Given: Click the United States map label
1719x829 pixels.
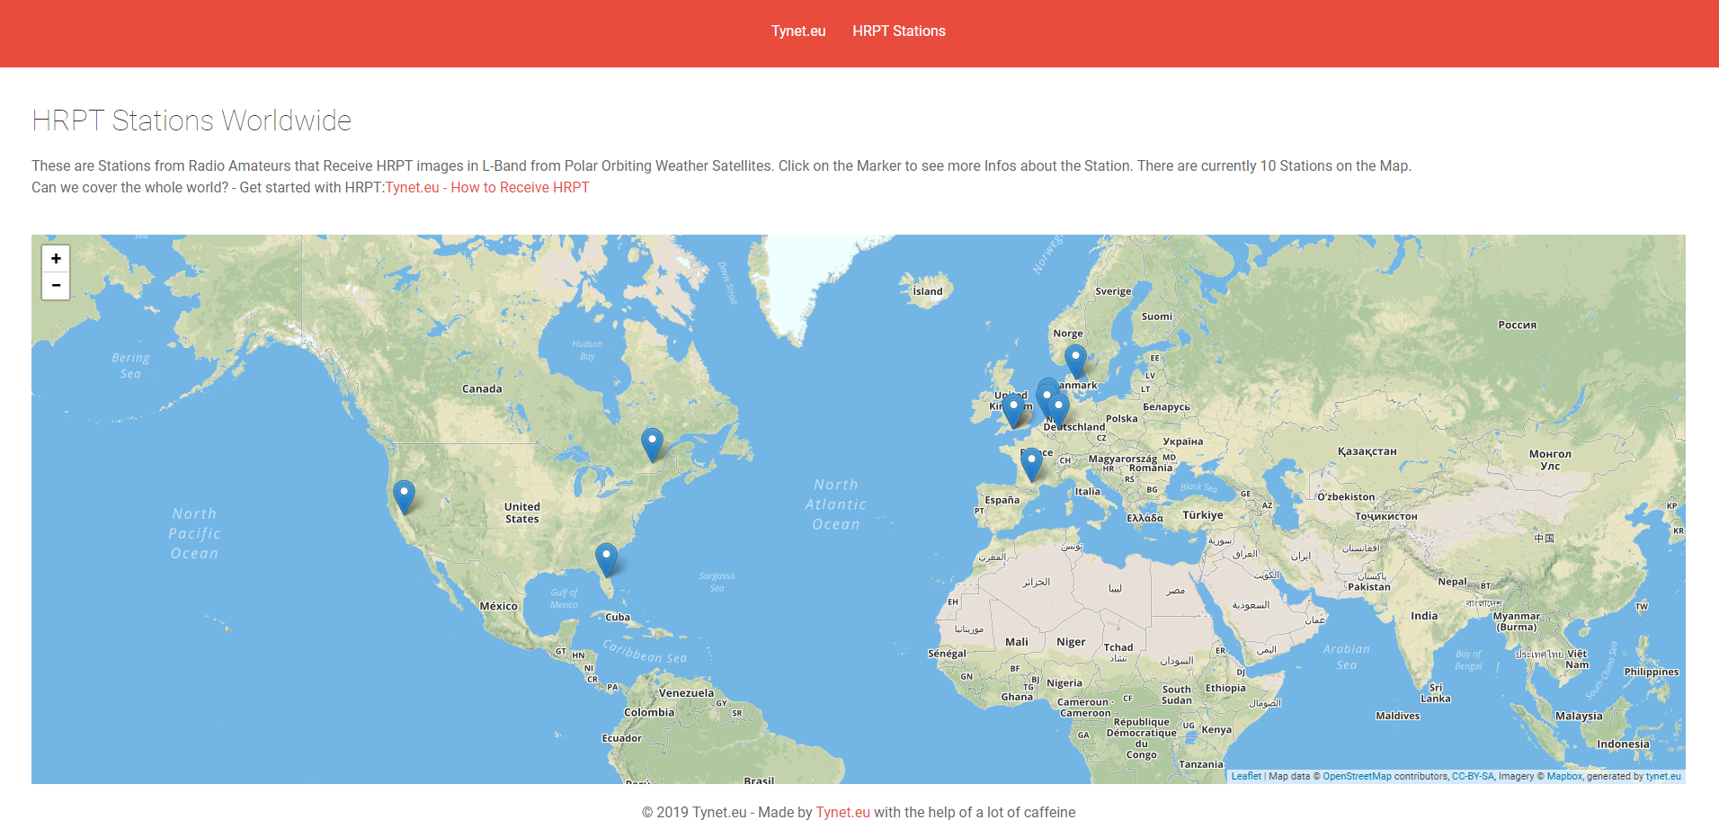Looking at the screenshot, I should pos(522,513).
